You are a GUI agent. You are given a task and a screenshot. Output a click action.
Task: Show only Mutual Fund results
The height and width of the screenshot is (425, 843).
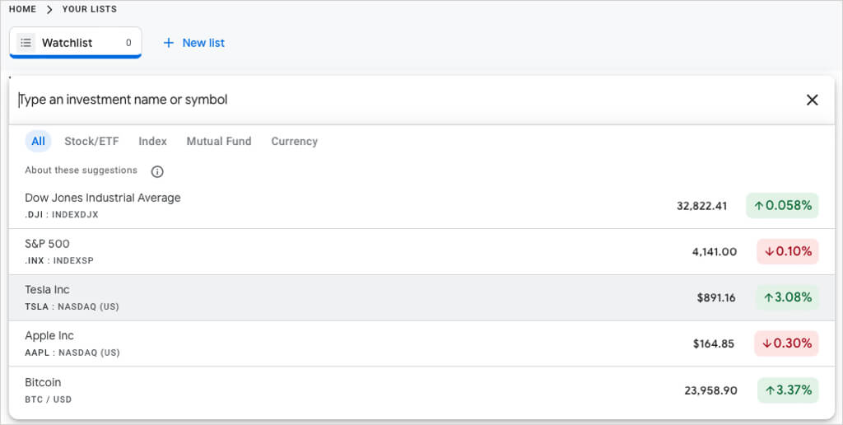click(x=219, y=141)
